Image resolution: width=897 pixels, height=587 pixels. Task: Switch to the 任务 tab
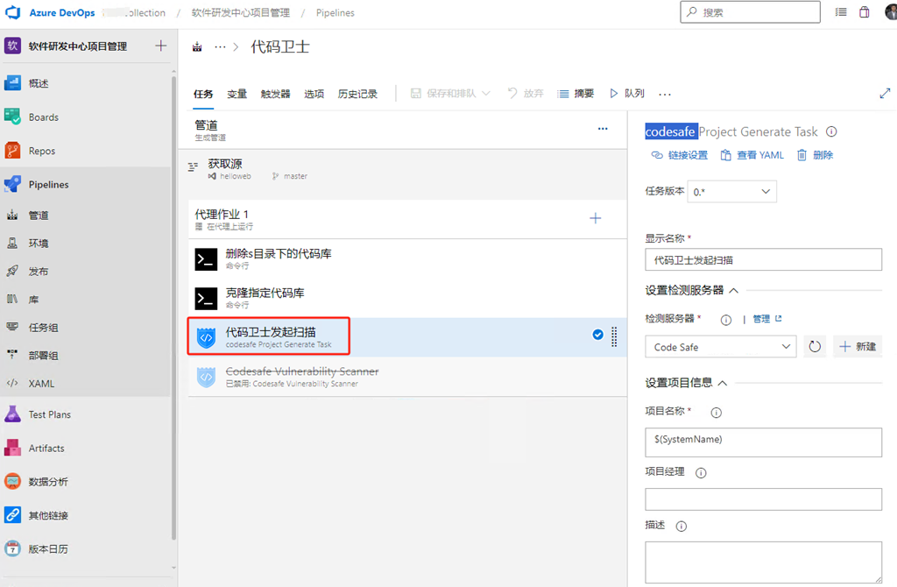pos(203,94)
